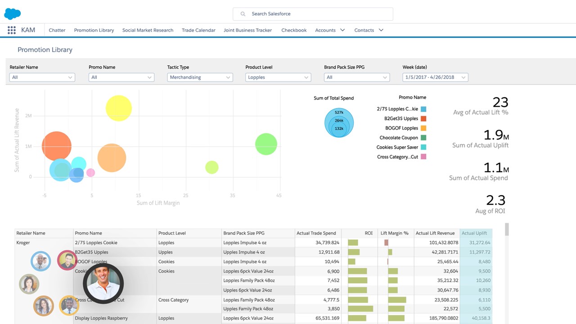Click orange swatch for BOGOF Lopples

(423, 128)
